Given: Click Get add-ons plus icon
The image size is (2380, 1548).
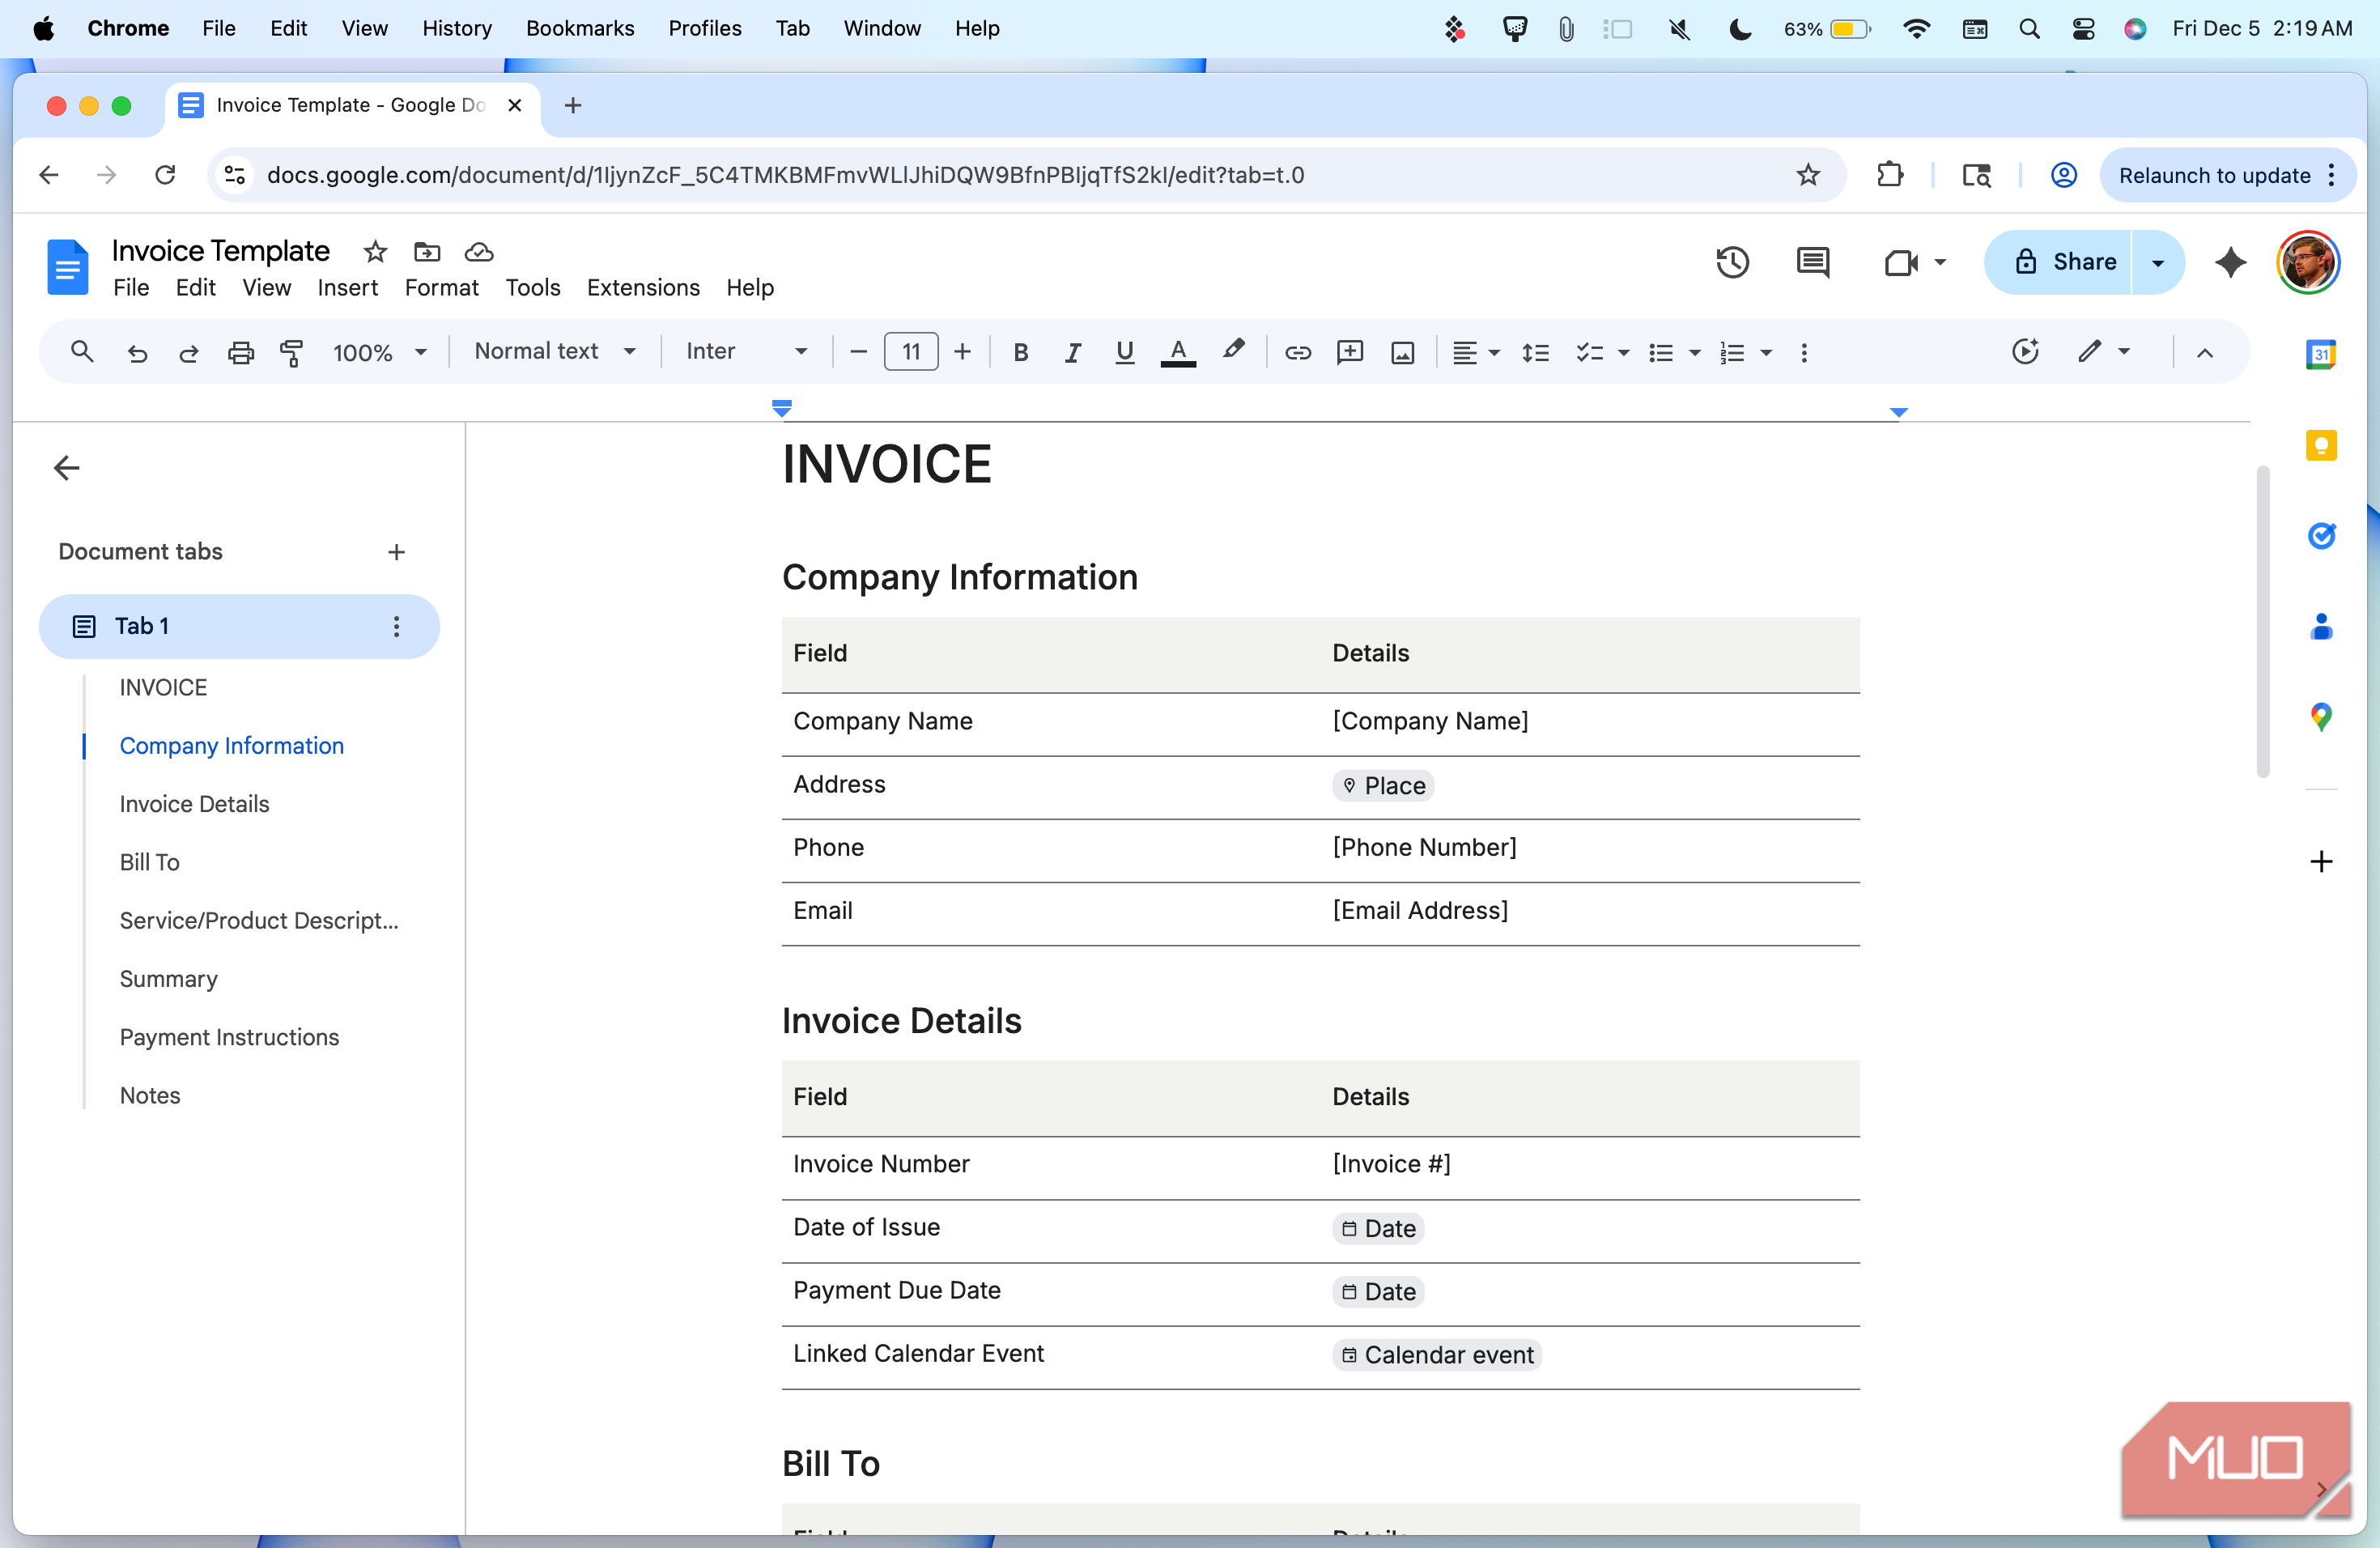Looking at the screenshot, I should point(2320,861).
